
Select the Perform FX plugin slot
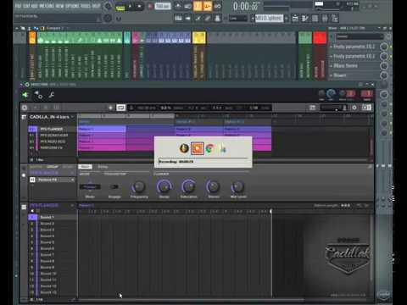[x=53, y=180]
